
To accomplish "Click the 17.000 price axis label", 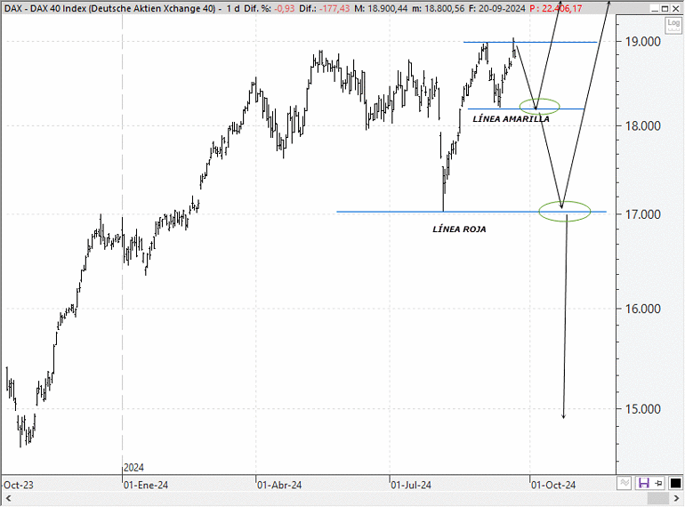I will tap(642, 214).
